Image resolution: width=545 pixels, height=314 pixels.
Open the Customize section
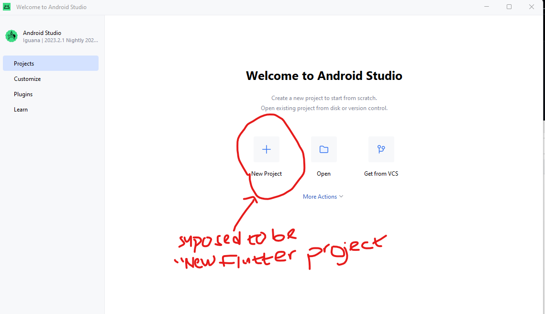[27, 78]
